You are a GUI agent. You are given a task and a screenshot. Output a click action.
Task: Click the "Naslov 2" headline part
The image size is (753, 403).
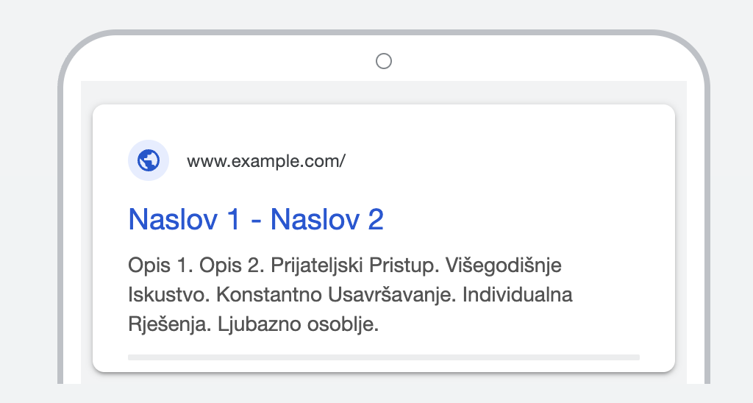[327, 219]
